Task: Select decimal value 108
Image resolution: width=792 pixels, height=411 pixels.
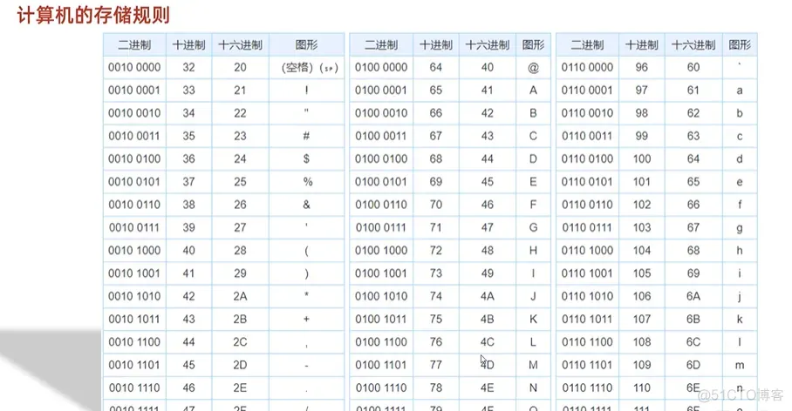Action: [642, 342]
